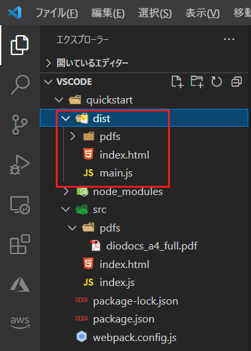Select quickstart folder name

coord(110,100)
